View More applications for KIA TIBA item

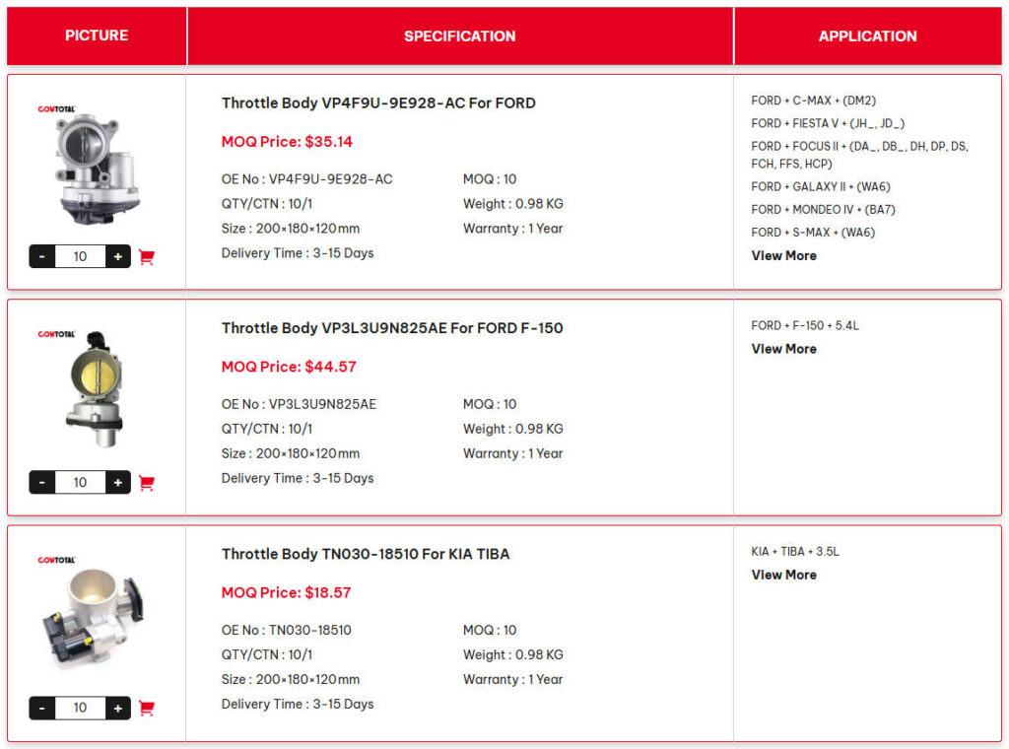pos(783,575)
